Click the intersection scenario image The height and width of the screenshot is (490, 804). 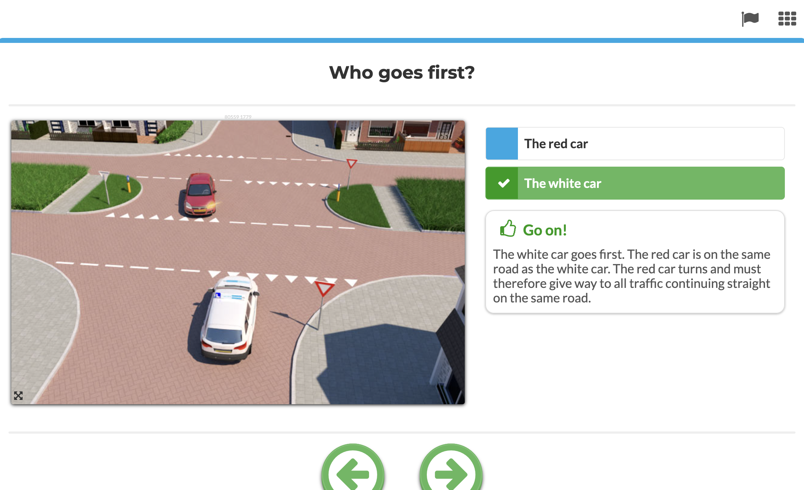pos(238,262)
